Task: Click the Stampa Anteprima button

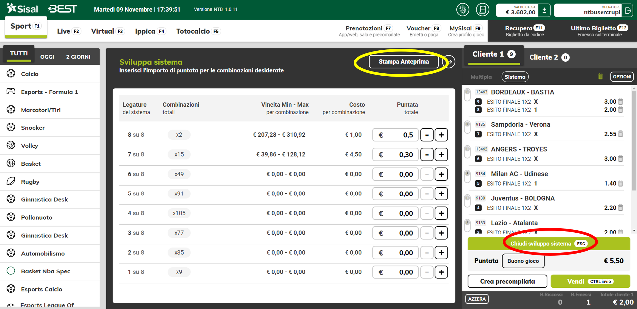Action: point(404,62)
